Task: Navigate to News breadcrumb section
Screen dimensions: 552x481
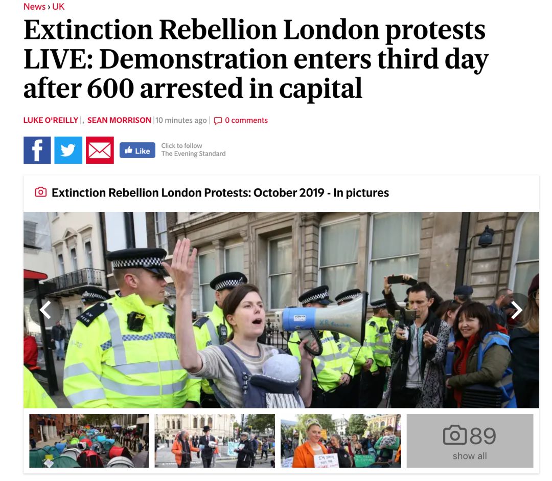Action: click(34, 7)
